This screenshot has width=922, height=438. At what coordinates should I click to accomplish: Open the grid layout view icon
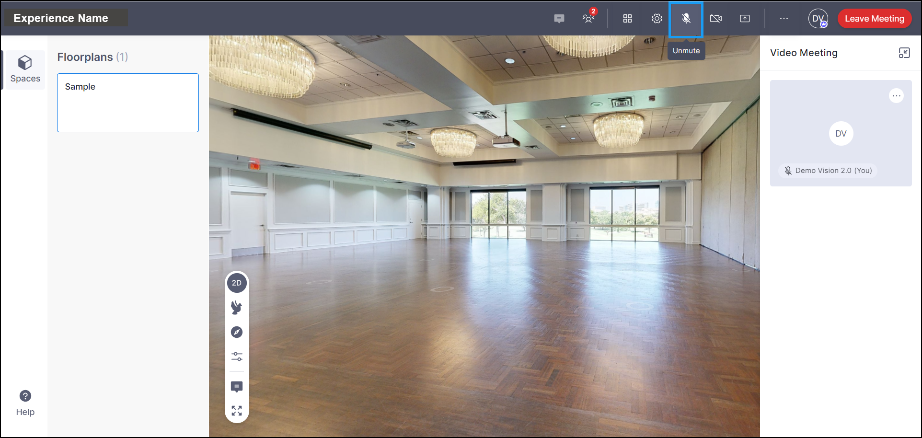coord(627,19)
